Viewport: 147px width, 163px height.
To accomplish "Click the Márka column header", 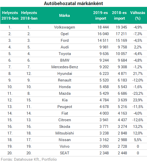I will point(64,16).
